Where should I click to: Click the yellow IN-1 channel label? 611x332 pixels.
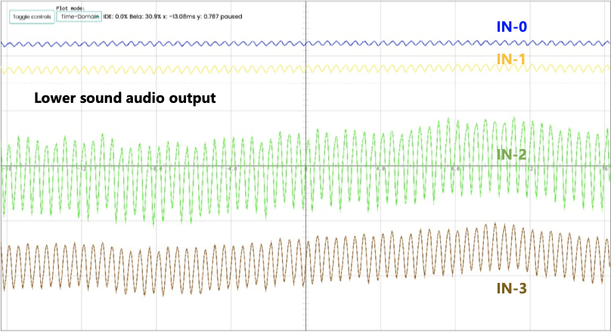pos(511,59)
